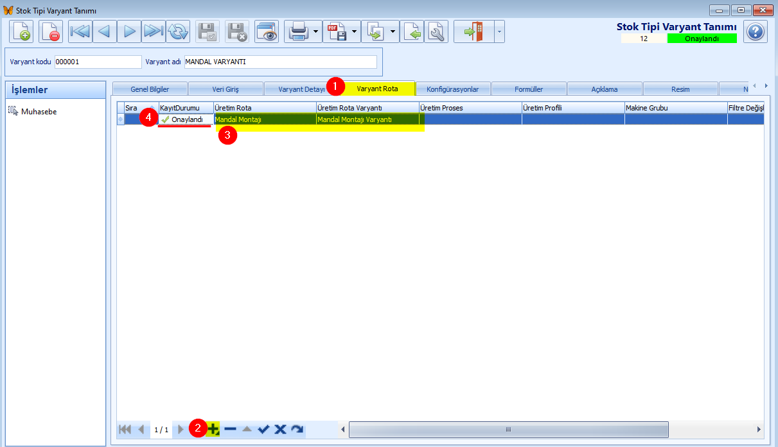The image size is (778, 447).
Task: Click the Üretim Rota column header
Action: [x=265, y=107]
